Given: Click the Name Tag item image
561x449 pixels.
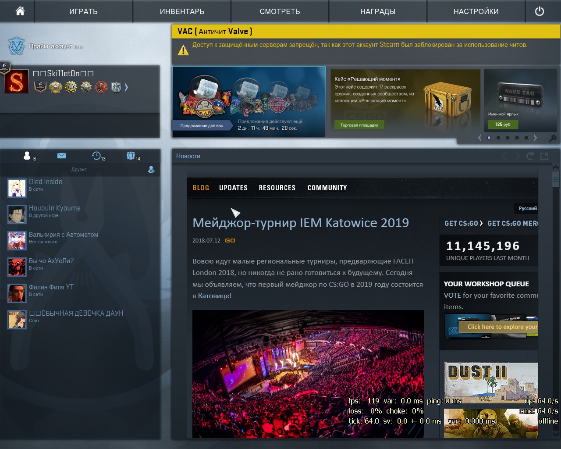Looking at the screenshot, I should (x=520, y=95).
